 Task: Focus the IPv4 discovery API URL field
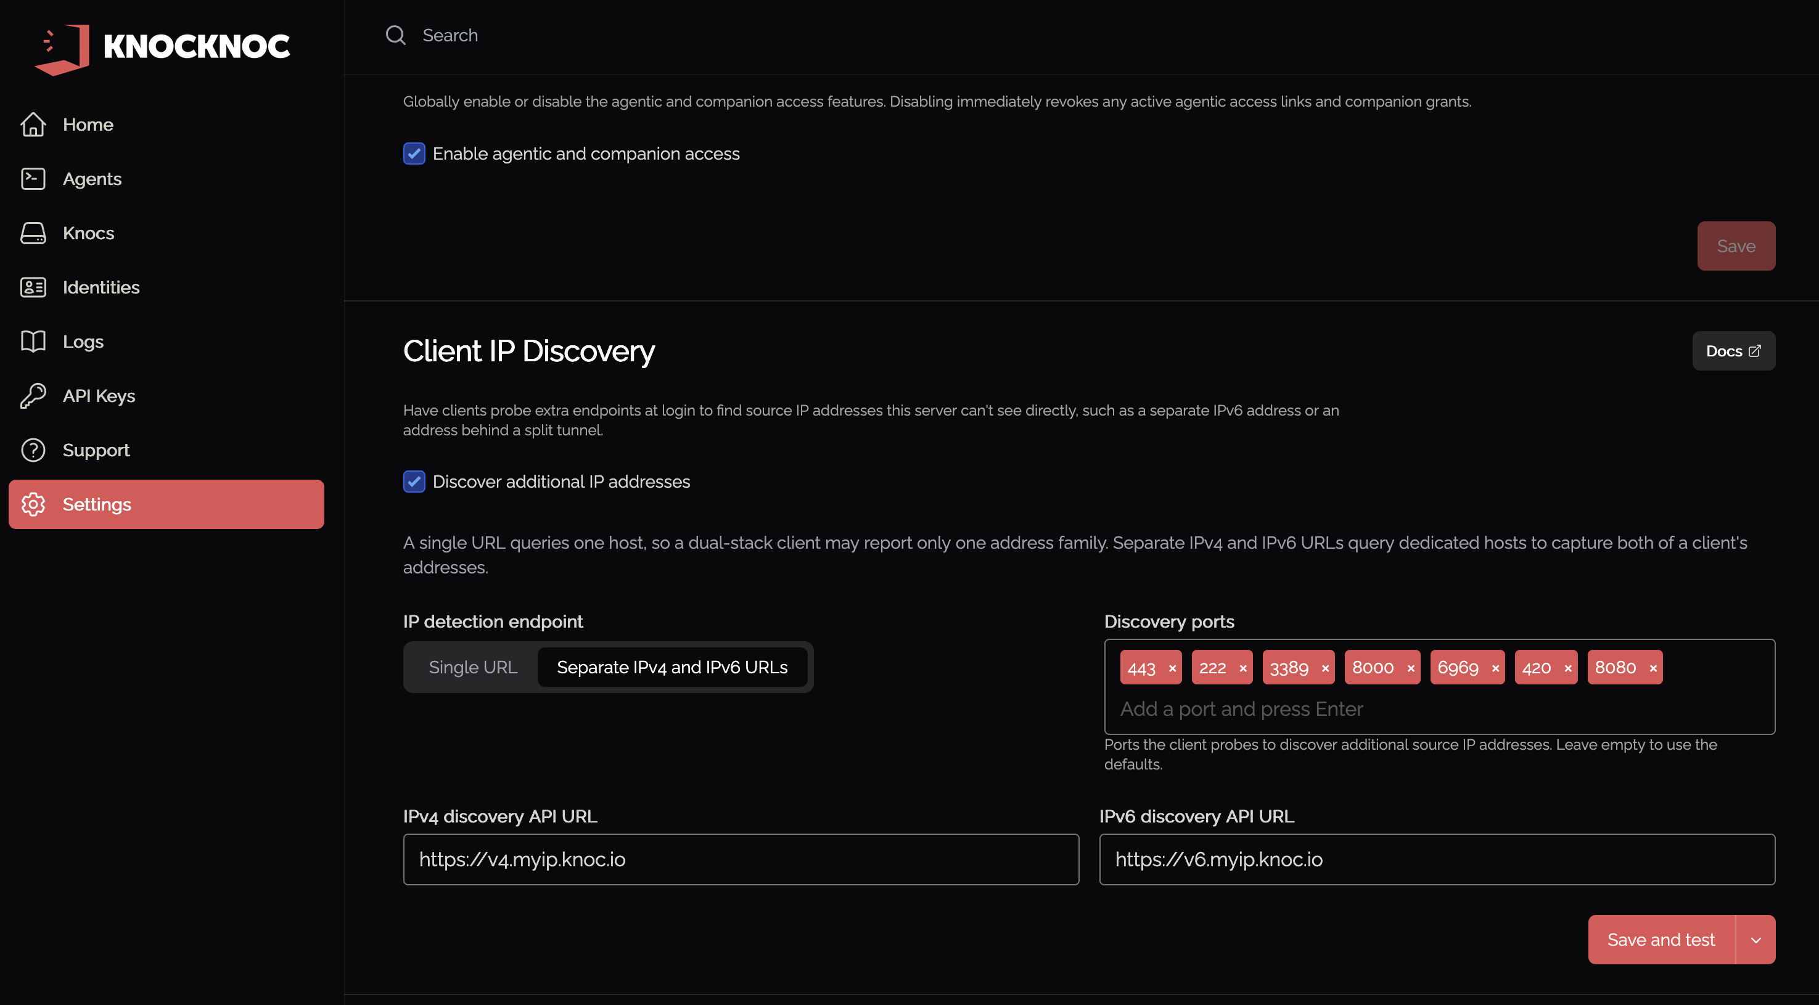[x=741, y=859]
